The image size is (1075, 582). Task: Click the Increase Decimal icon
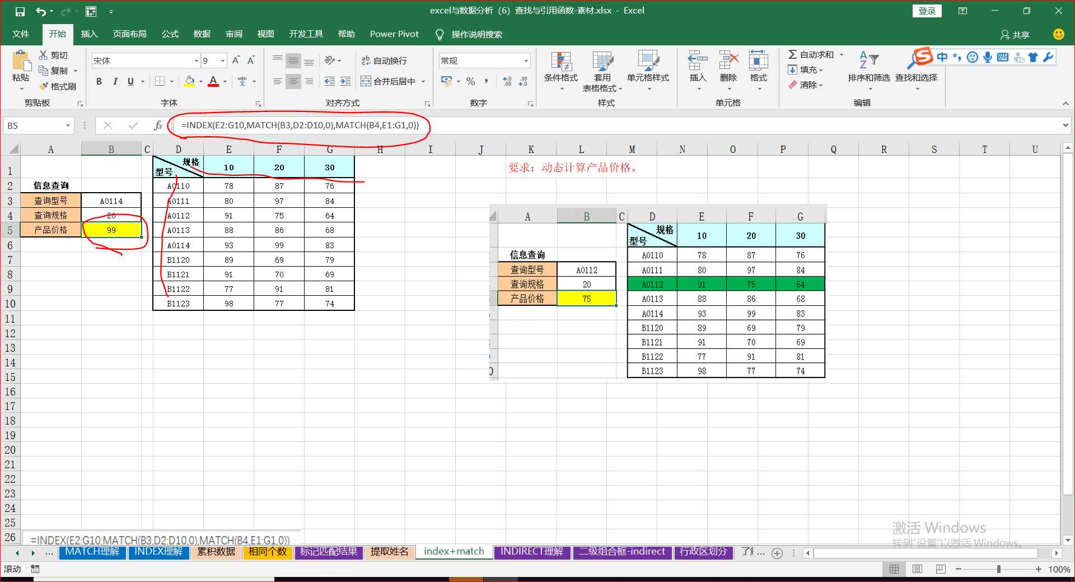pyautogui.click(x=507, y=81)
